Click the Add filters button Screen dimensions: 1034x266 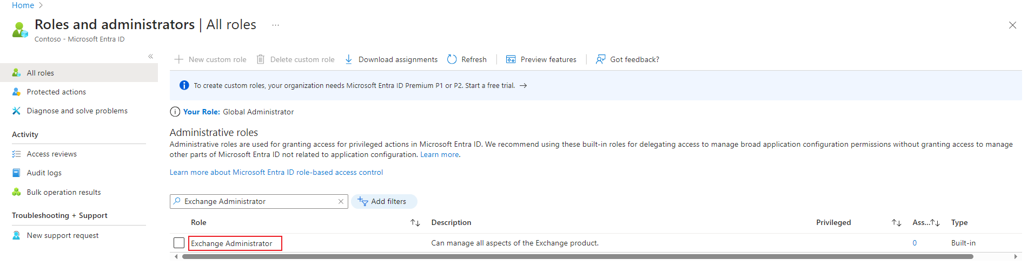384,201
